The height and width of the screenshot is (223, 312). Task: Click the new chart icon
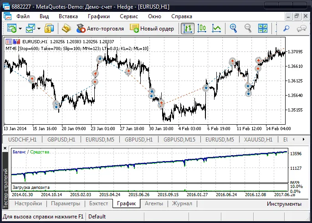(11, 29)
